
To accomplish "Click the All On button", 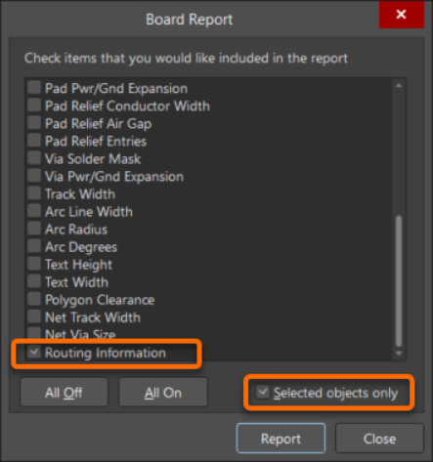I will tap(163, 393).
